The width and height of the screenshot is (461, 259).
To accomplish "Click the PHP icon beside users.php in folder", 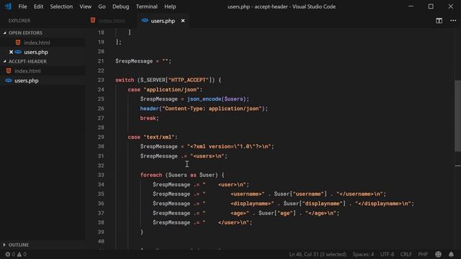I will tap(9, 81).
